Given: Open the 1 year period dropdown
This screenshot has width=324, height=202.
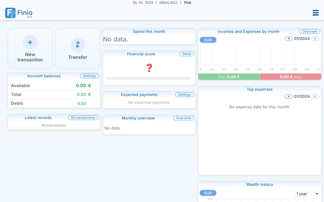Looking at the screenshot, I should pyautogui.click(x=307, y=194).
